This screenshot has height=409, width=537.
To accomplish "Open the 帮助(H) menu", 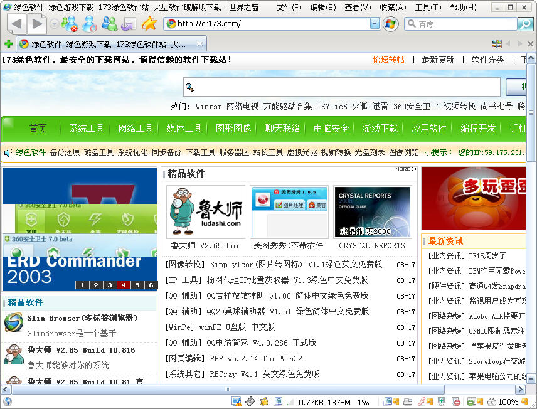I will [463, 7].
